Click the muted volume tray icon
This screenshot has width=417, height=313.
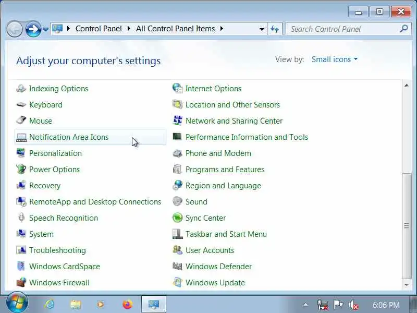[x=354, y=305]
